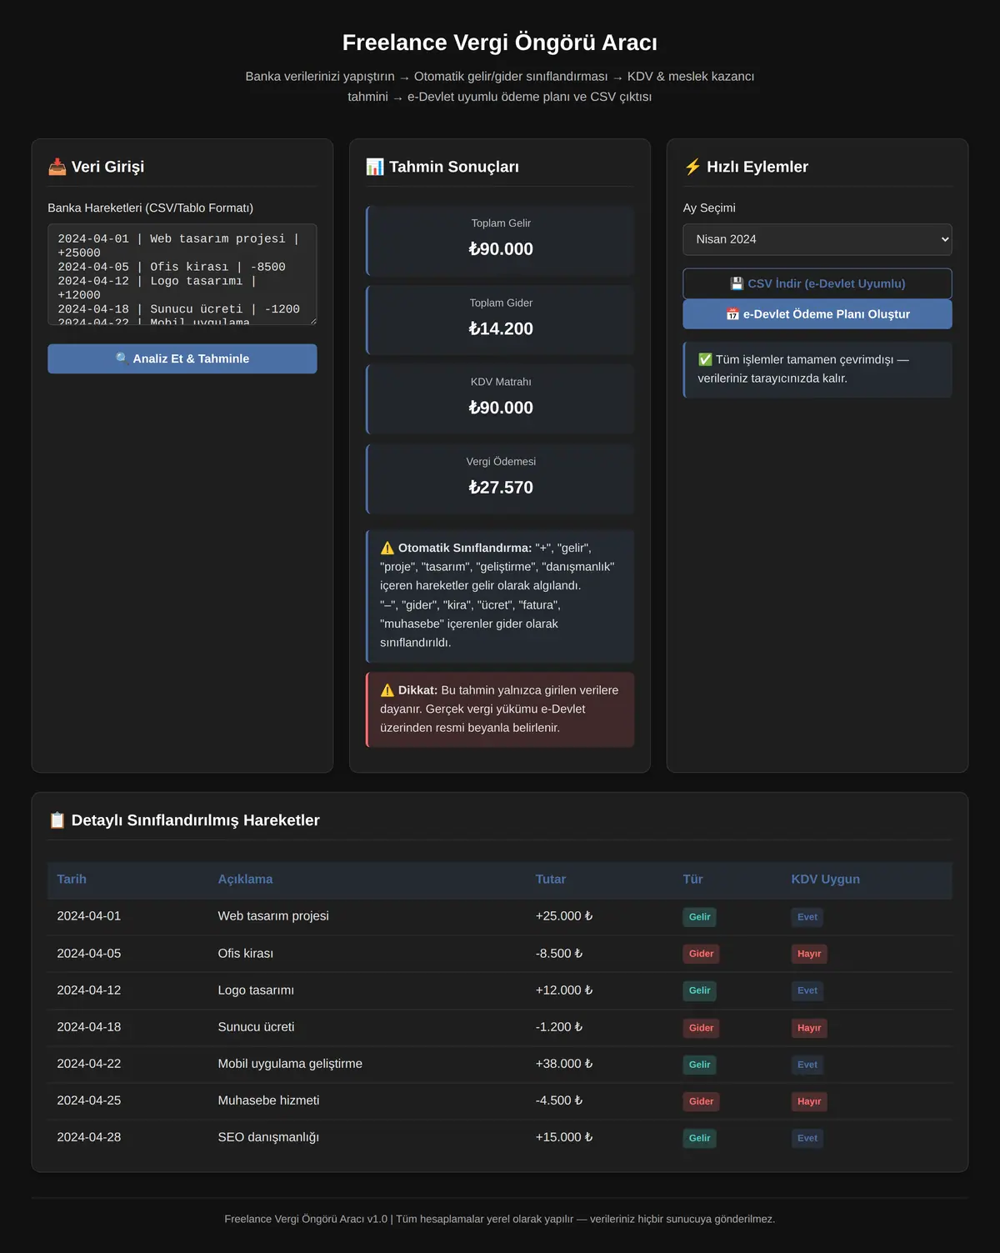Click the Hayır badge in Muhasebe hizmeti row

809,1101
